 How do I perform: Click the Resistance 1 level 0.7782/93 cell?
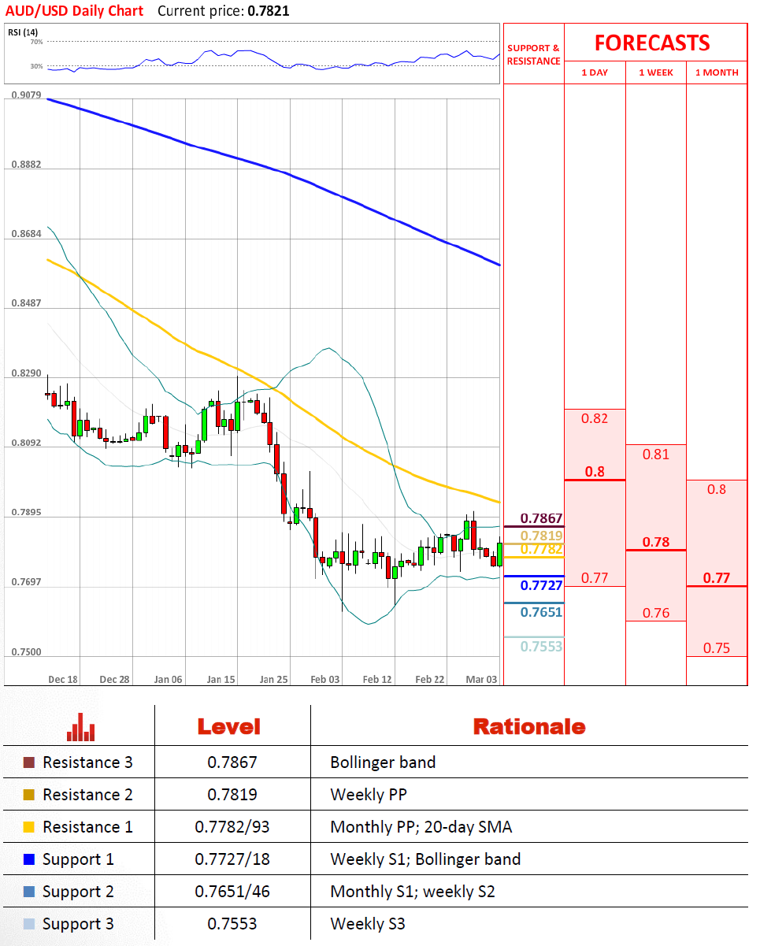232,827
